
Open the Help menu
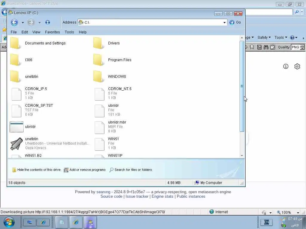point(83,32)
